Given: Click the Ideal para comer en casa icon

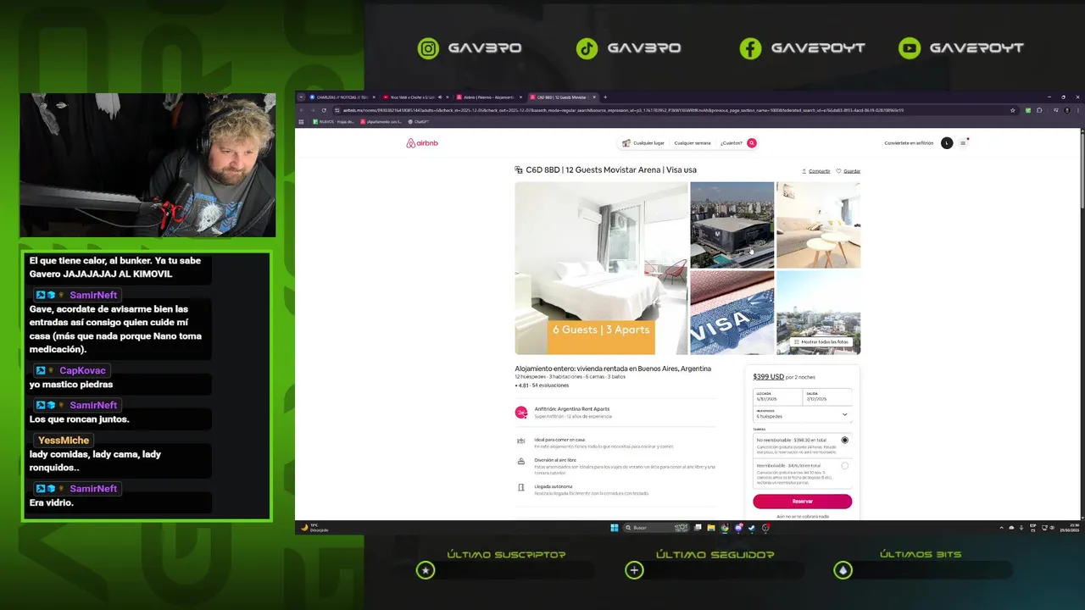Looking at the screenshot, I should pyautogui.click(x=521, y=441).
